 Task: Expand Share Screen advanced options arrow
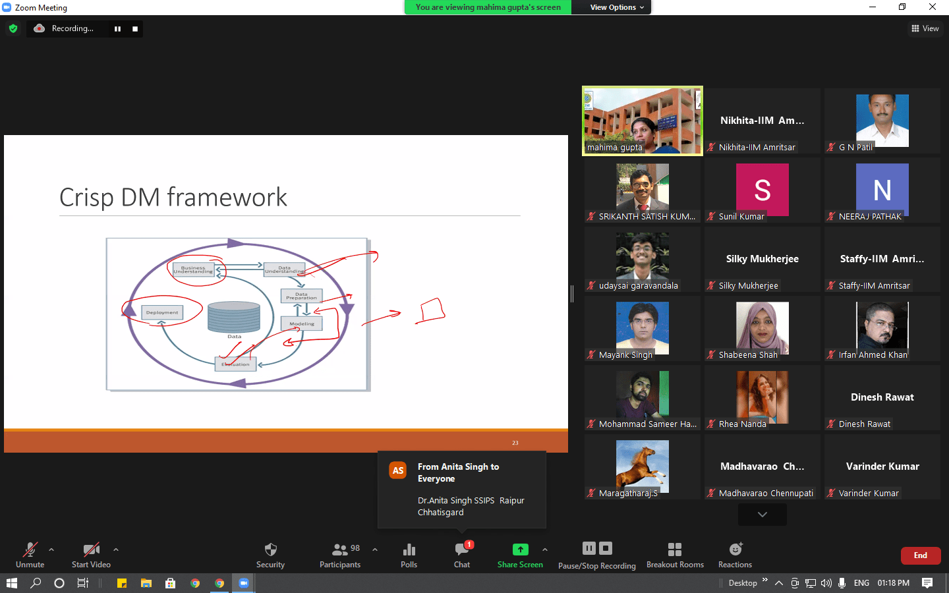pyautogui.click(x=545, y=549)
